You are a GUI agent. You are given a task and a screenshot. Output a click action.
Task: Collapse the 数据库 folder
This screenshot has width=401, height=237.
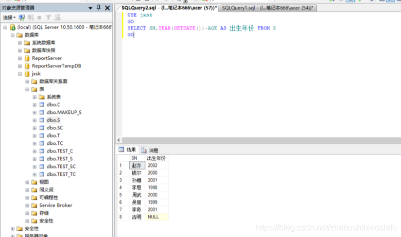coord(12,35)
